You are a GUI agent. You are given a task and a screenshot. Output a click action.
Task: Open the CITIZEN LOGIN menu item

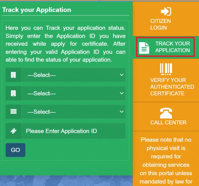pyautogui.click(x=166, y=19)
